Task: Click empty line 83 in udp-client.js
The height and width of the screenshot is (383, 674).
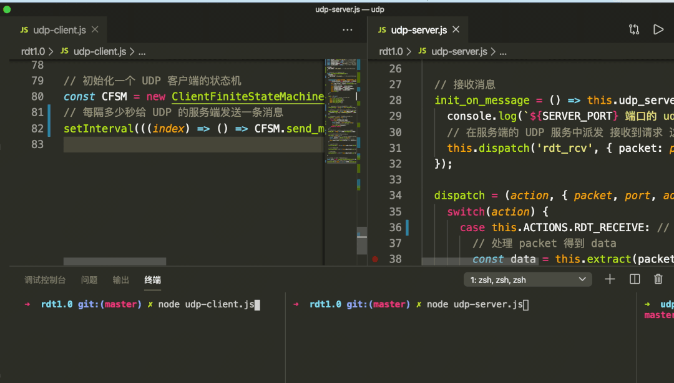Action: [193, 144]
